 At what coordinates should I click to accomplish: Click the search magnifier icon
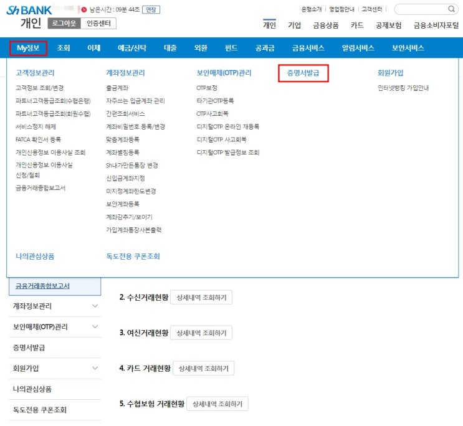point(451,9)
